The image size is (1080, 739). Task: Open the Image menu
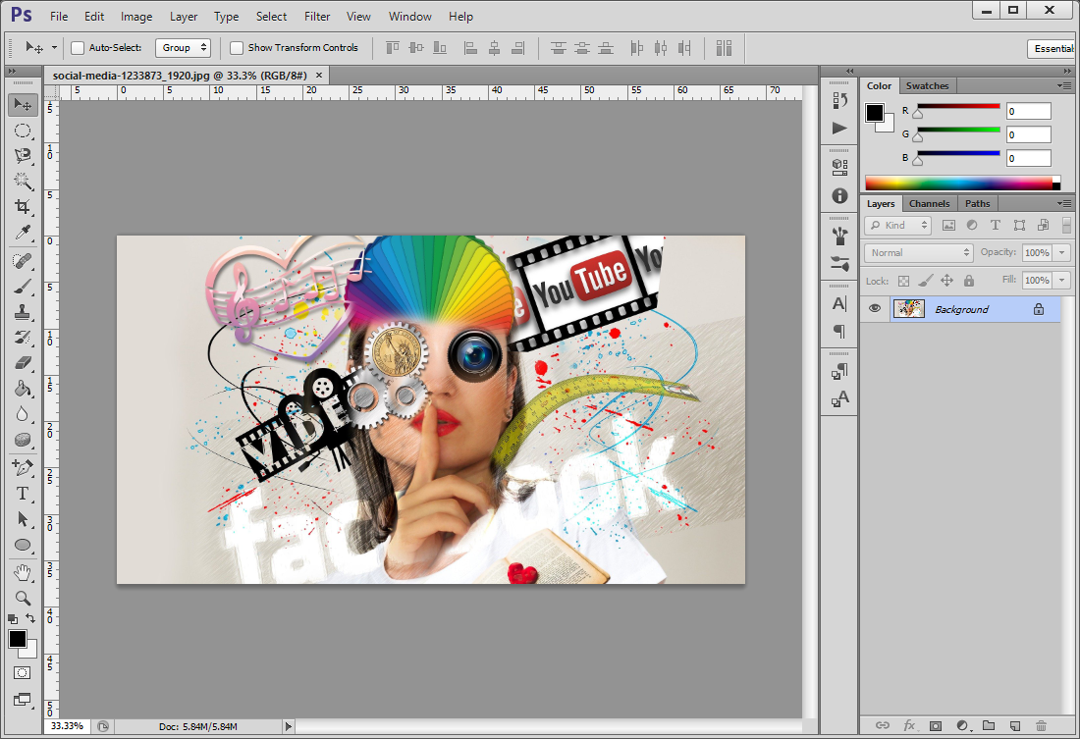(136, 17)
